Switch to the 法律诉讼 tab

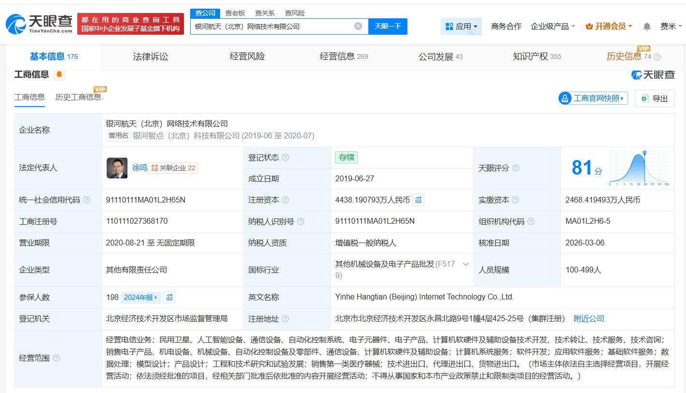click(x=151, y=56)
